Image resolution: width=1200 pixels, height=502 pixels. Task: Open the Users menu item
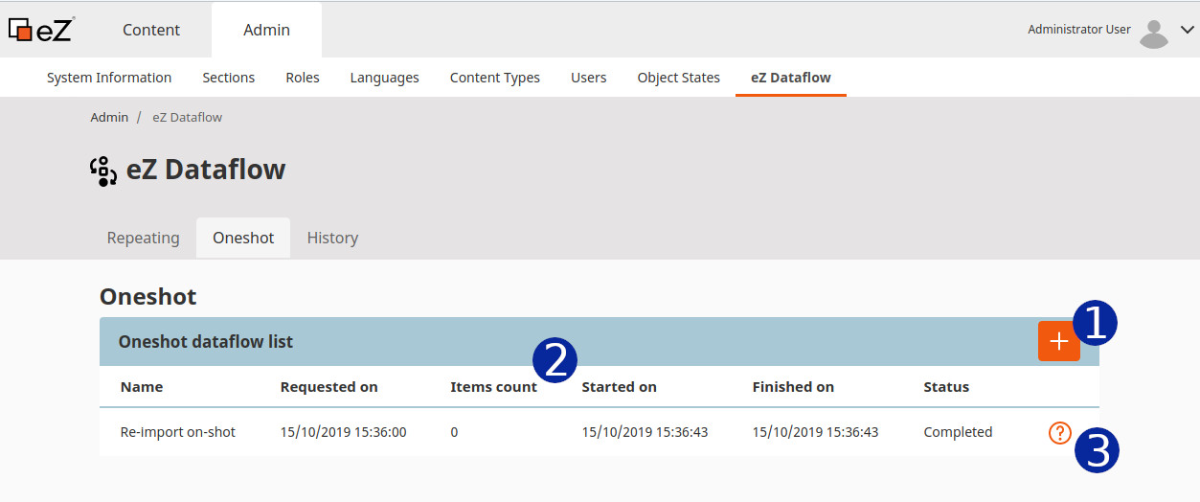589,78
